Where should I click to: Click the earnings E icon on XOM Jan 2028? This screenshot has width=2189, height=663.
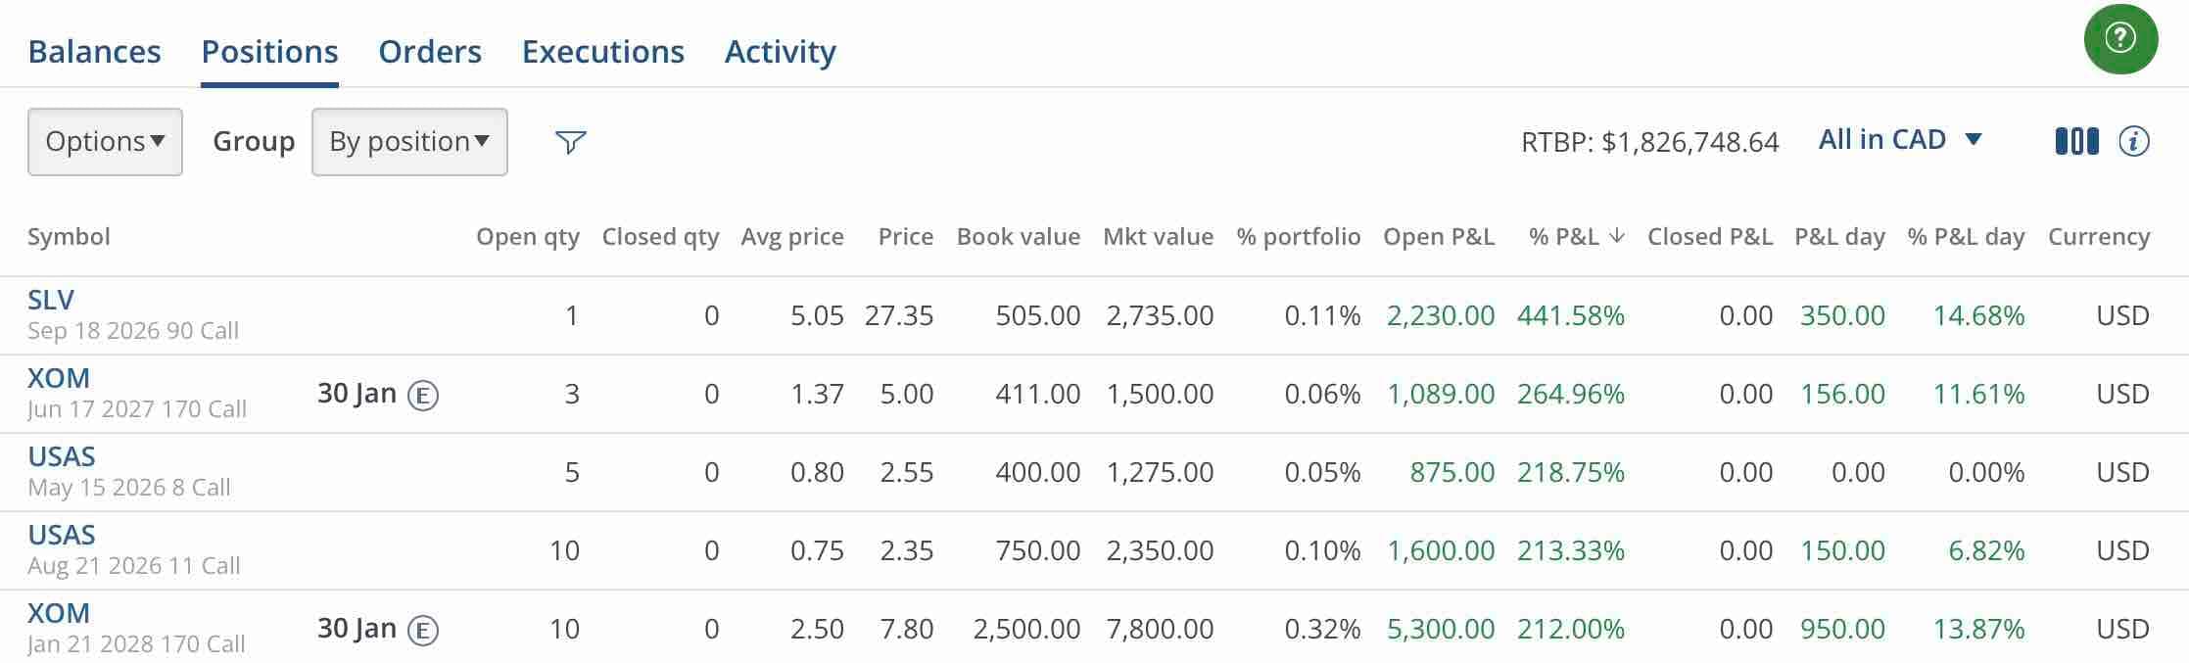423,630
